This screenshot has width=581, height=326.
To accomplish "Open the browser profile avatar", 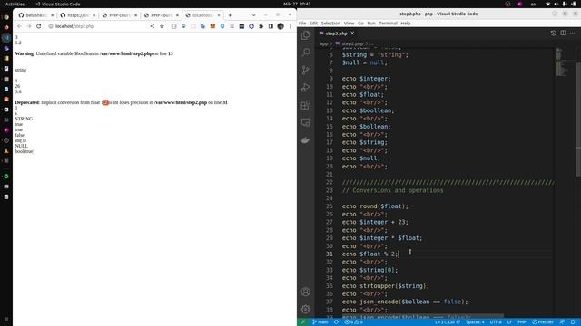I will pyautogui.click(x=281, y=26).
